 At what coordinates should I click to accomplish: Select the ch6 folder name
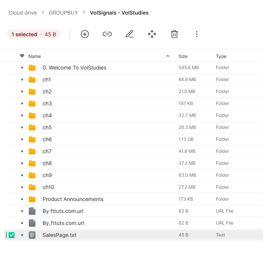47,139
